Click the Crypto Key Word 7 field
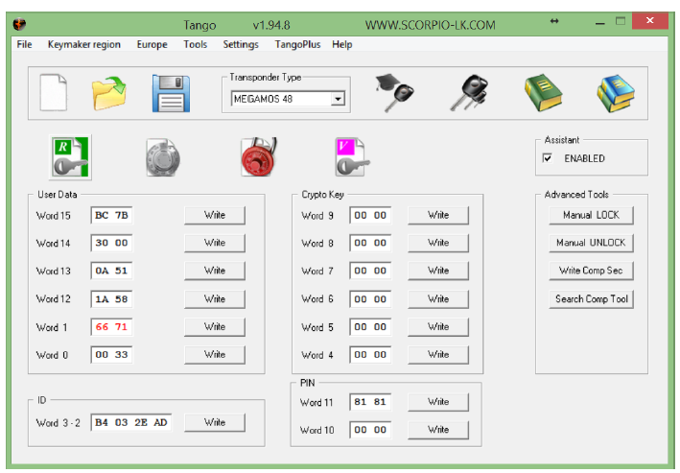 tap(370, 271)
